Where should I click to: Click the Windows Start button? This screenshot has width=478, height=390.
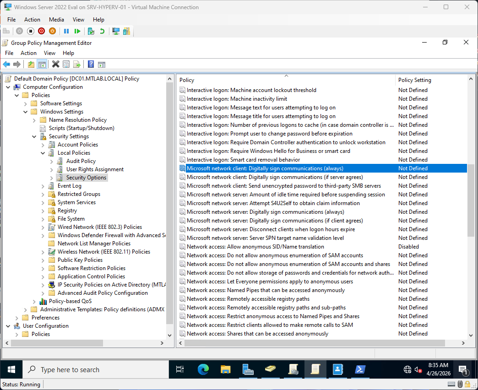11,369
